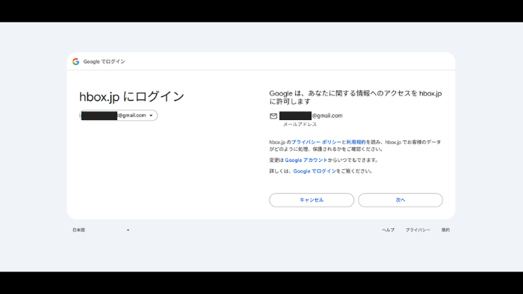Open the 規約 footer link
The height and width of the screenshot is (294, 523).
[x=445, y=230]
